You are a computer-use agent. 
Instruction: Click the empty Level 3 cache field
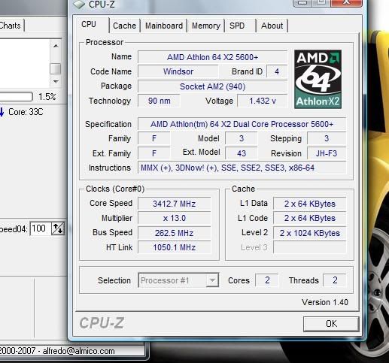[310, 247]
